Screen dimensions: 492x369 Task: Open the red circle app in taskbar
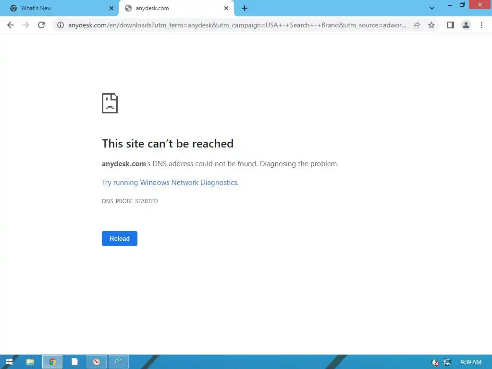click(x=96, y=362)
